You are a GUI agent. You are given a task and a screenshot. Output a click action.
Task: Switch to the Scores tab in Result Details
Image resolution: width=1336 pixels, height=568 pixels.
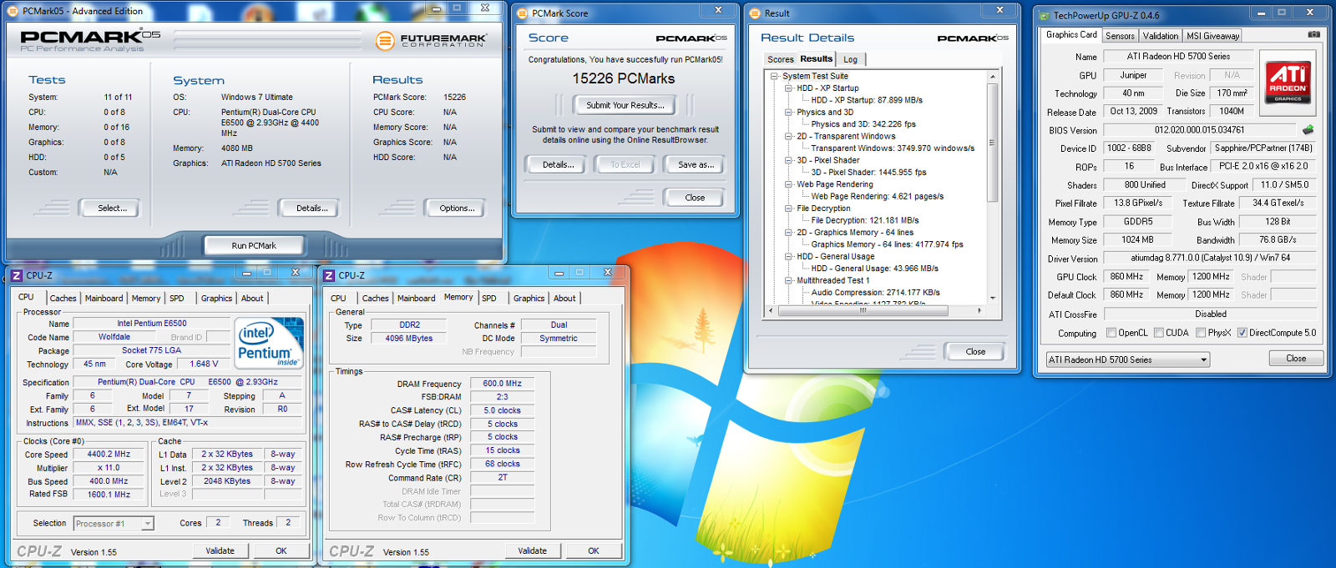point(781,59)
